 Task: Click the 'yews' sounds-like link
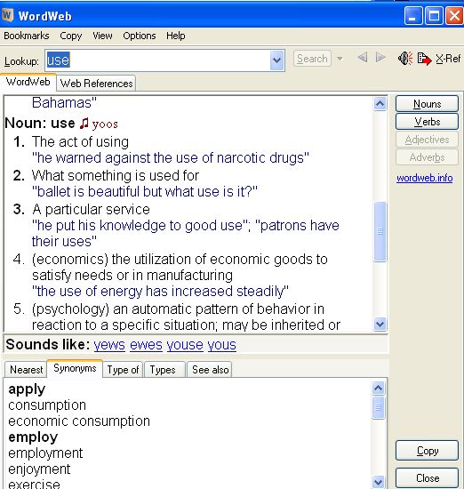tap(109, 345)
